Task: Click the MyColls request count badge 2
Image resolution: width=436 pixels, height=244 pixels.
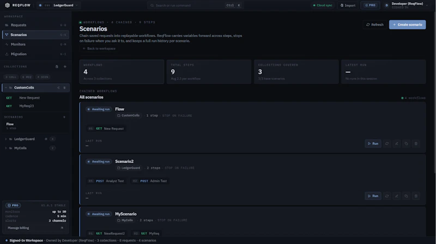Action: 52,148
